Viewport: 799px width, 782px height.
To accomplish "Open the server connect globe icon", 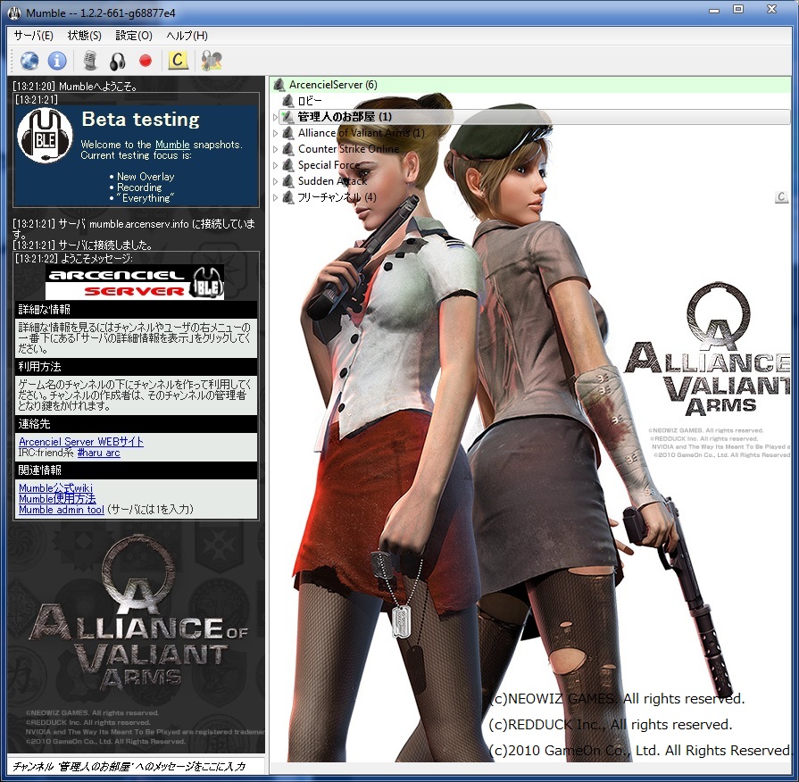I will (x=29, y=61).
